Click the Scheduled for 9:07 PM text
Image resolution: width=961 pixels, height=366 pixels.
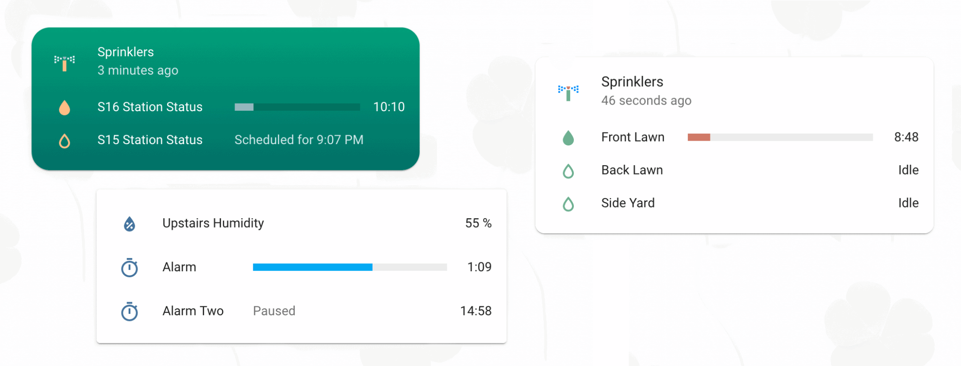tap(299, 140)
